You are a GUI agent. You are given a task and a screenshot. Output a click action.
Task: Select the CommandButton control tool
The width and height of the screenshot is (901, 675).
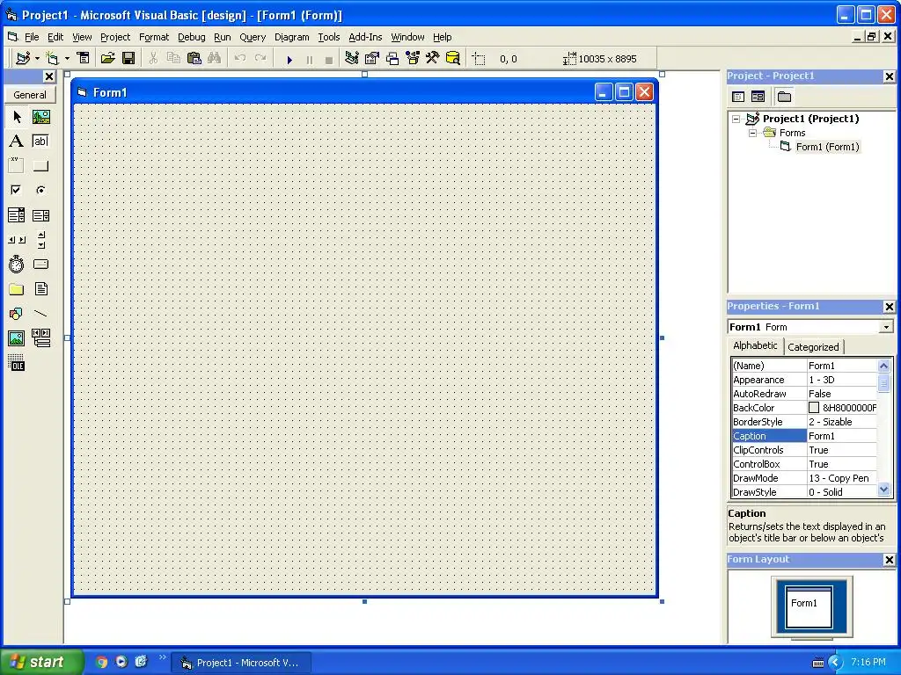click(40, 166)
